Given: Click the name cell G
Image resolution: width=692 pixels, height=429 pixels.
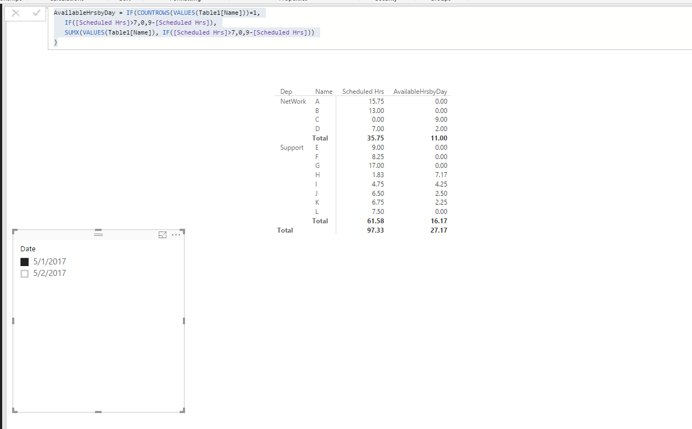Looking at the screenshot, I should (x=317, y=166).
